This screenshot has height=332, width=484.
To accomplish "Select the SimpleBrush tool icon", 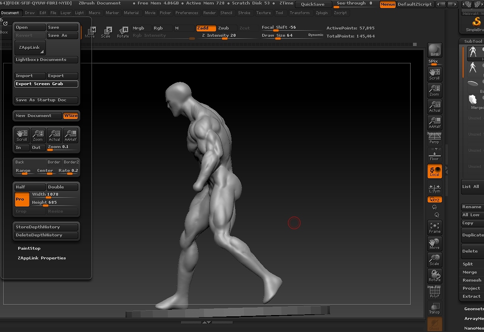I will click(x=476, y=24).
